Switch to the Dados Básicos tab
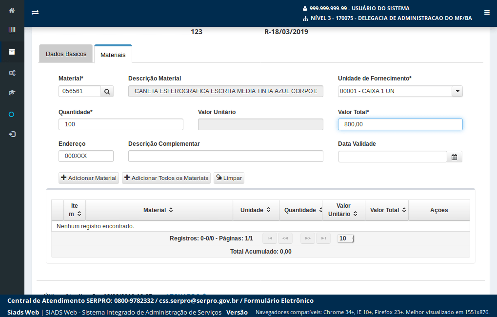 pos(66,54)
